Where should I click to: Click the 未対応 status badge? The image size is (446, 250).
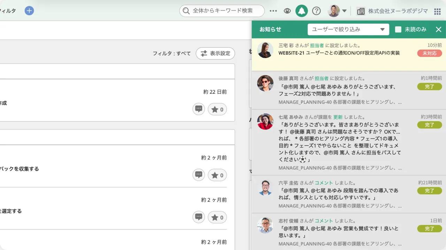click(x=430, y=53)
